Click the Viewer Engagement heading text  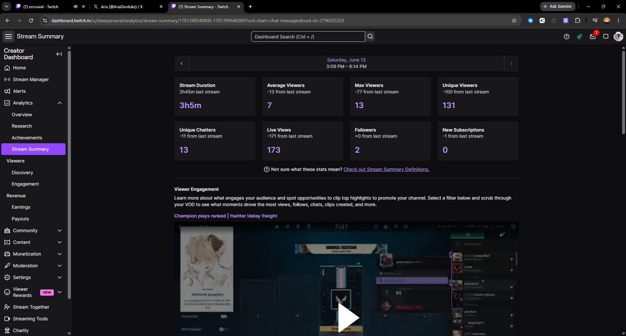click(197, 189)
